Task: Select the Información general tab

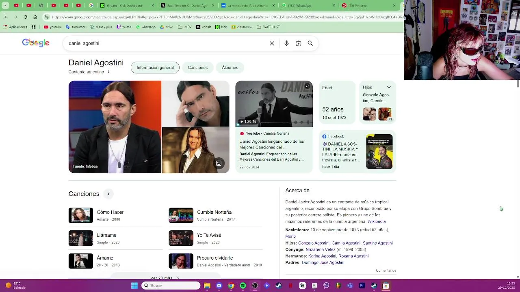Action: click(155, 68)
